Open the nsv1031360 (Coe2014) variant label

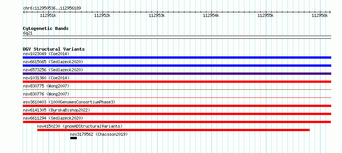(46, 78)
